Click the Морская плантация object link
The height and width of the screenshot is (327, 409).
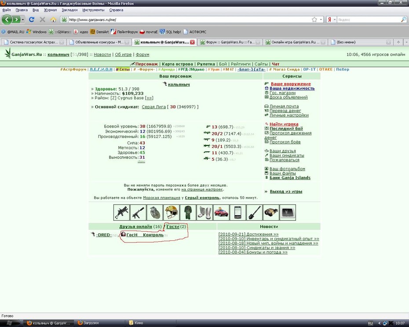click(x=161, y=198)
